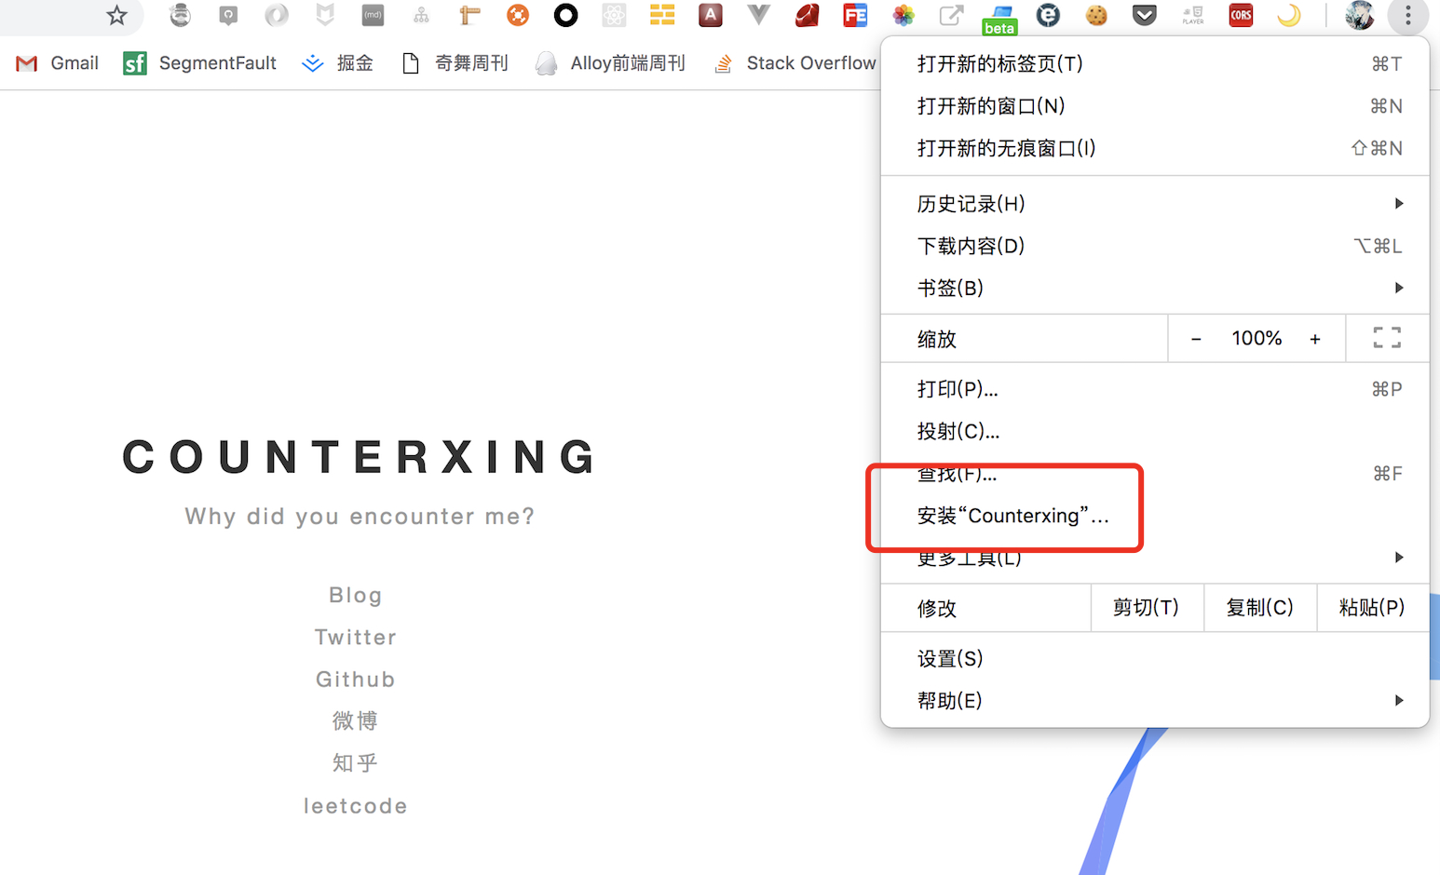Click the cookie extension icon
The image size is (1440, 875).
[x=1096, y=16]
